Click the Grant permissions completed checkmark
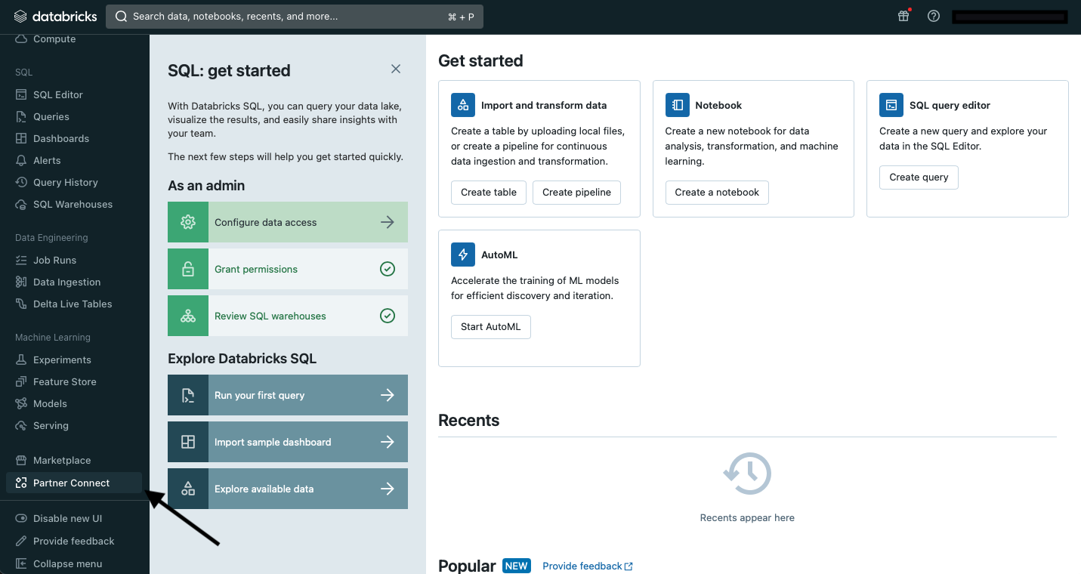Screen dimensions: 1081x574 pos(388,269)
